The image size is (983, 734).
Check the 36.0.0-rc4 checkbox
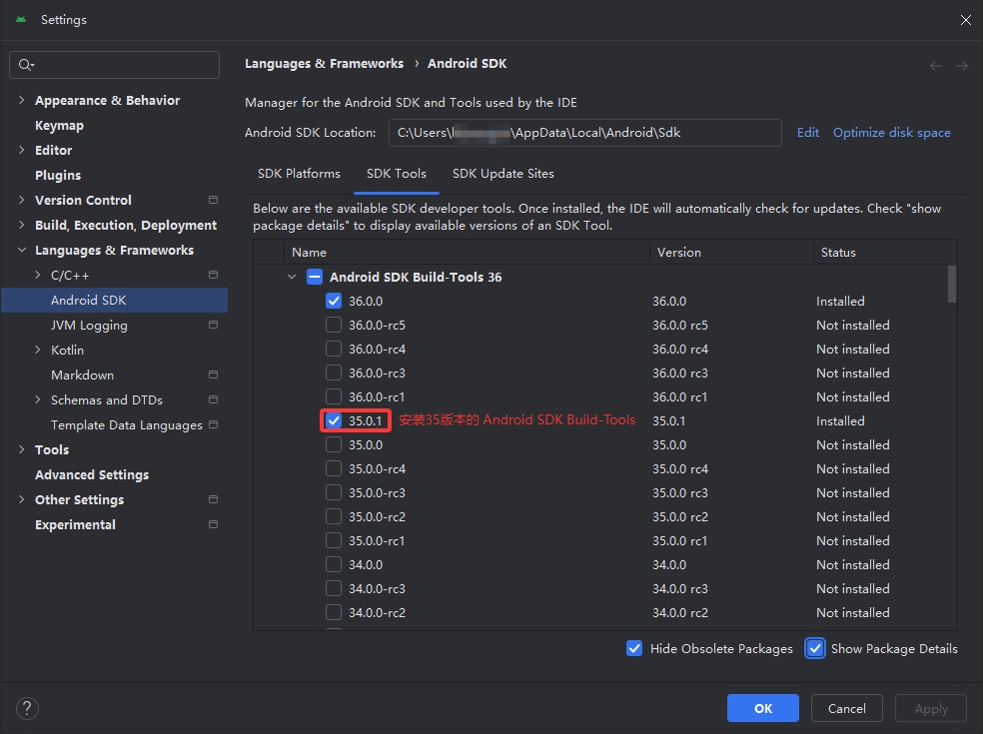[x=334, y=349]
